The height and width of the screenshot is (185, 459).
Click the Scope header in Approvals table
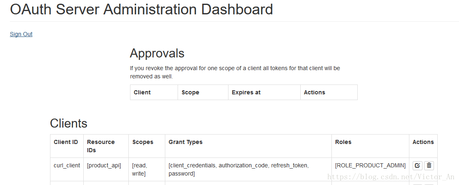coord(190,93)
